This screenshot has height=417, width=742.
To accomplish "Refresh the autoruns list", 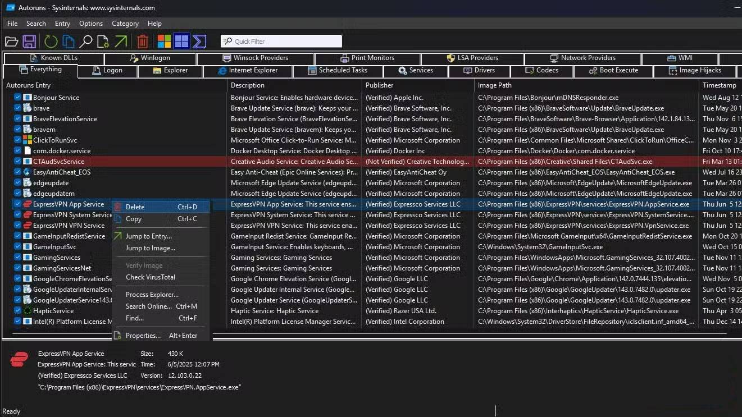I will click(51, 42).
